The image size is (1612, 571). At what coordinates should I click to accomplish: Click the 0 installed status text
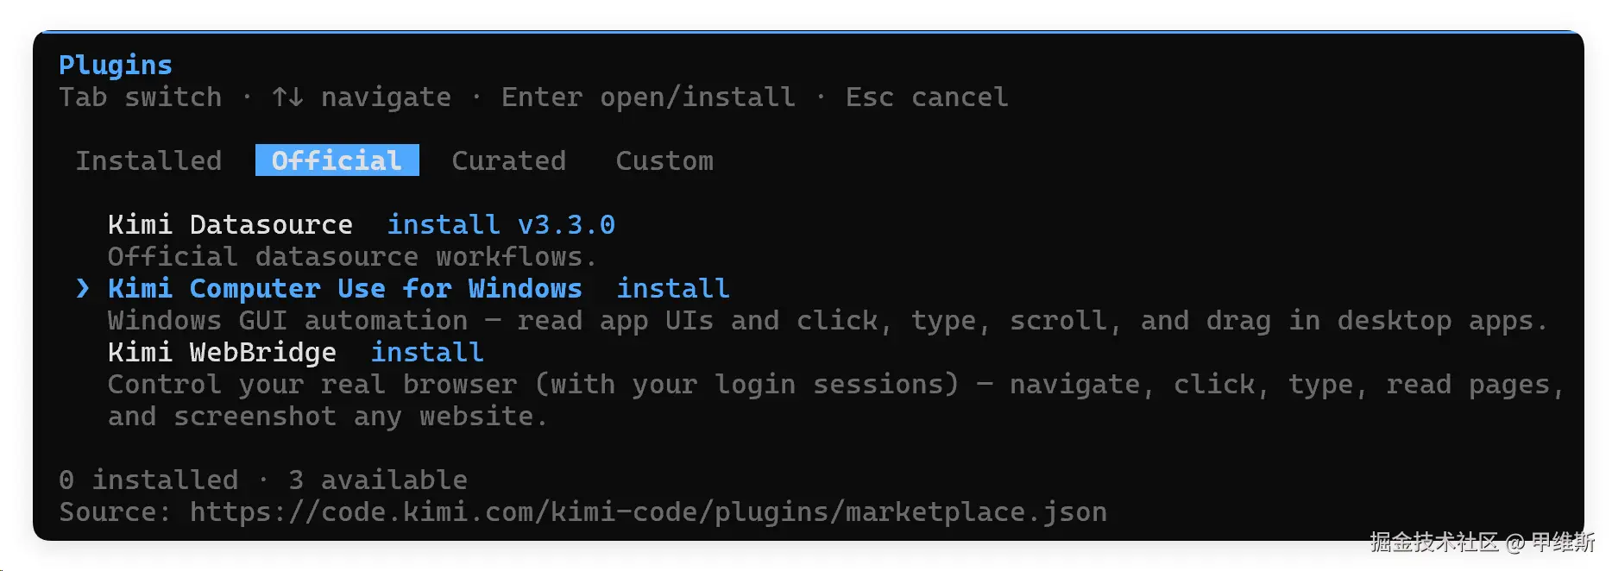148,480
